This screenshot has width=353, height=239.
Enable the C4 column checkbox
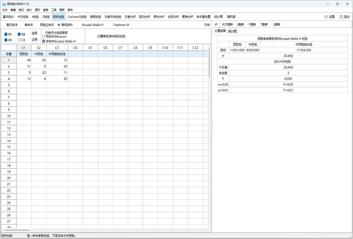point(19,40)
